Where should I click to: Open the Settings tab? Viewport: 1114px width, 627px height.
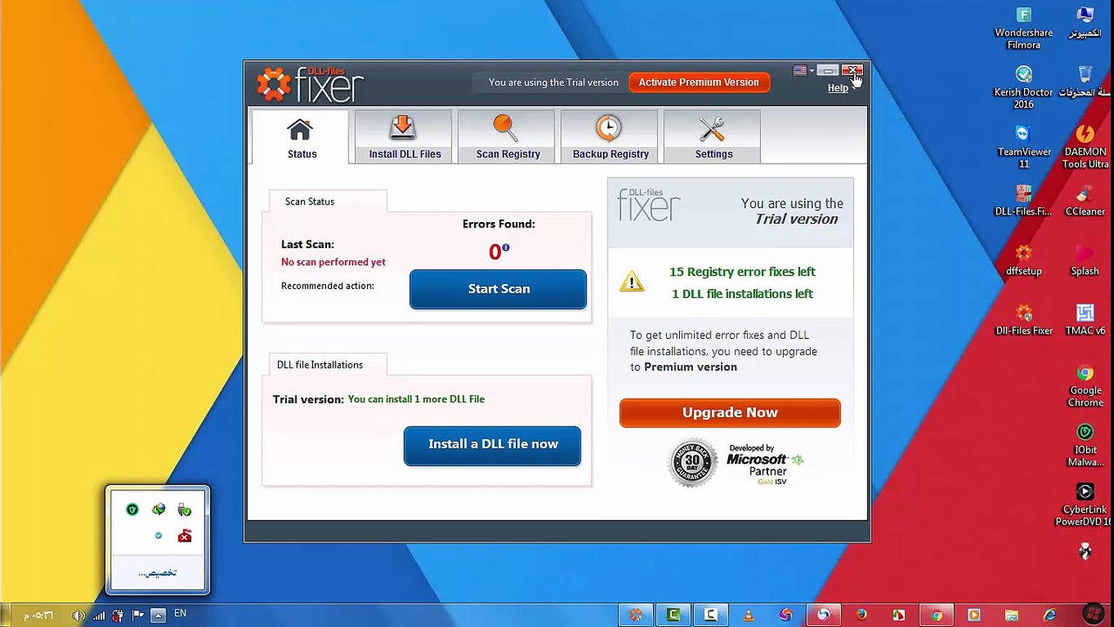coord(713,137)
